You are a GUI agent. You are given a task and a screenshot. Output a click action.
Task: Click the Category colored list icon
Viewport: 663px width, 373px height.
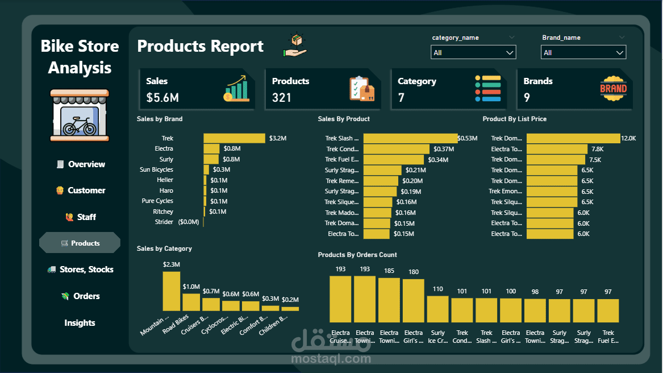pyautogui.click(x=487, y=89)
